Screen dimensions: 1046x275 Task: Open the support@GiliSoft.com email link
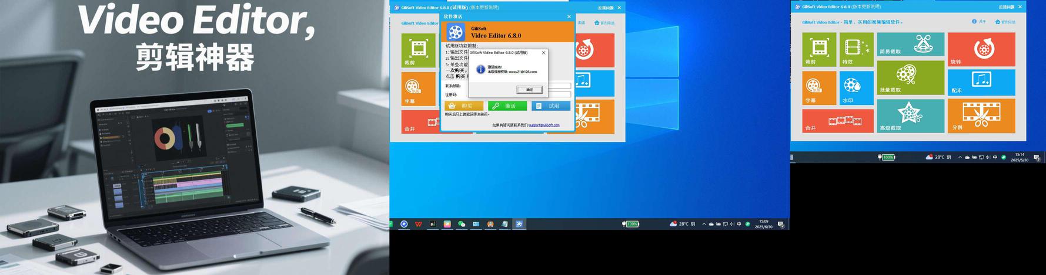544,125
